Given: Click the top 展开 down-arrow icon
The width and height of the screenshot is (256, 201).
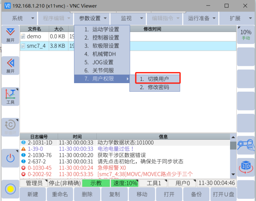Looking at the screenshot, I should (10, 34).
